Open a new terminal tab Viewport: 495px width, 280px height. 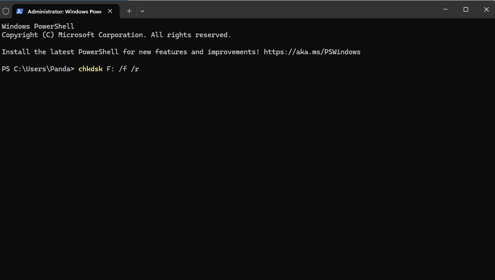tap(129, 11)
